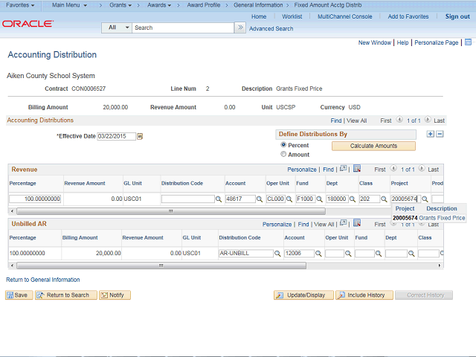Click Sign out

pos(457,16)
